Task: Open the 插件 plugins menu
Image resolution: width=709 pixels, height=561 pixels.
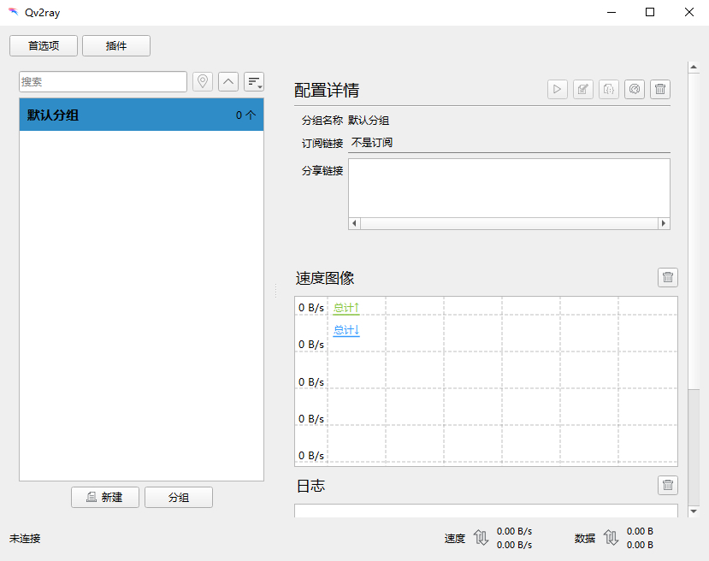Action: click(116, 45)
